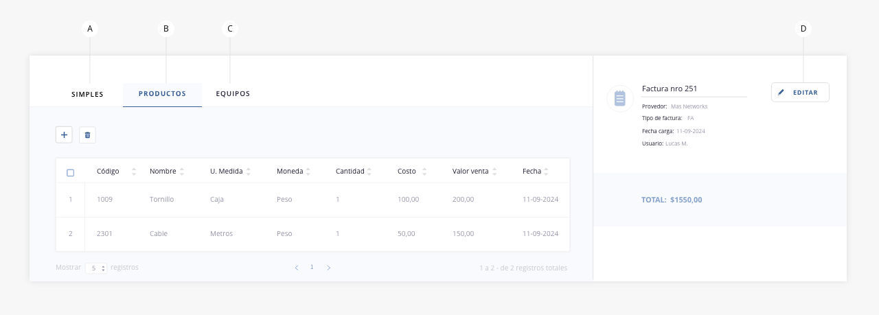Go to previous page arrow
879x315 pixels.
click(x=297, y=268)
